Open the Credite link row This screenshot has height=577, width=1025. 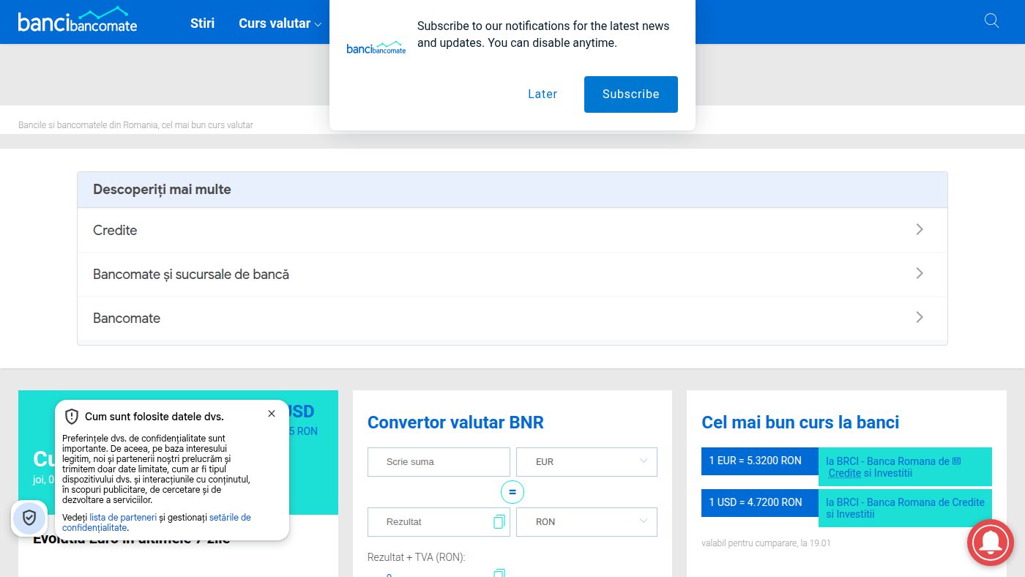[512, 230]
